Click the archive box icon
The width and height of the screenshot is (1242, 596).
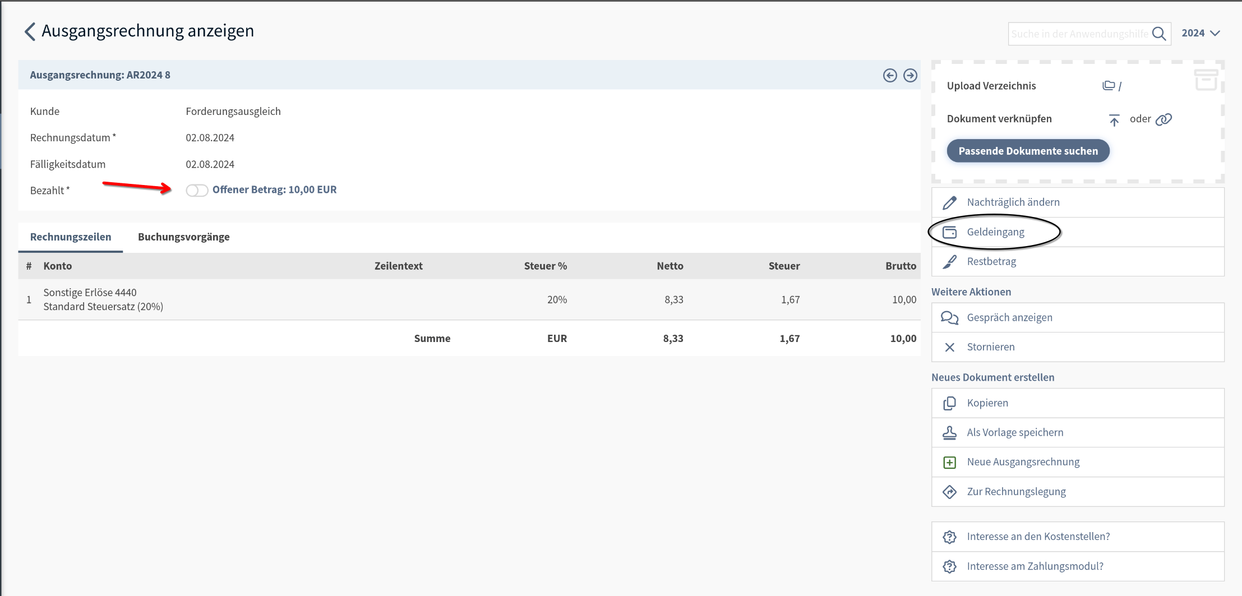click(1206, 79)
